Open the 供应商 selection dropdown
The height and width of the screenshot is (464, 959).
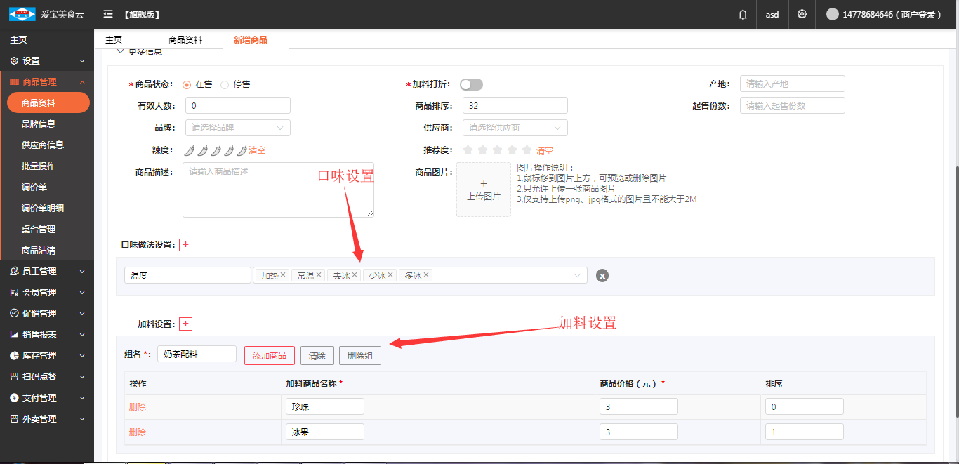[x=515, y=128]
